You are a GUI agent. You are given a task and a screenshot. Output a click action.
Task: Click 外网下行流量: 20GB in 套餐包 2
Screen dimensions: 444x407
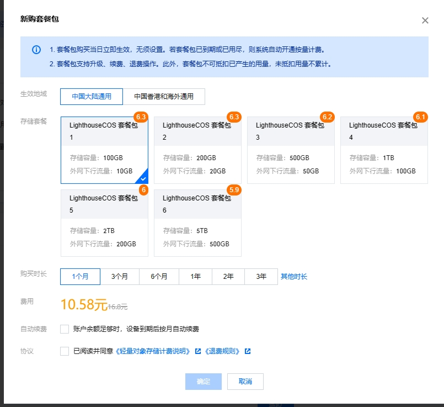(x=194, y=171)
